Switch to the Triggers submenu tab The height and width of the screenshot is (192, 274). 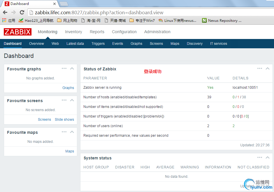click(x=98, y=44)
